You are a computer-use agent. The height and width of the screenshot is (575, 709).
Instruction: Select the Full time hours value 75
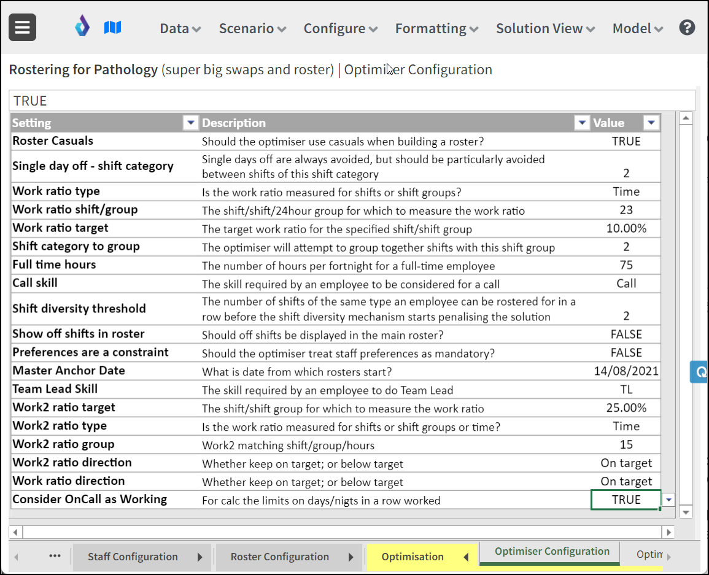(626, 265)
